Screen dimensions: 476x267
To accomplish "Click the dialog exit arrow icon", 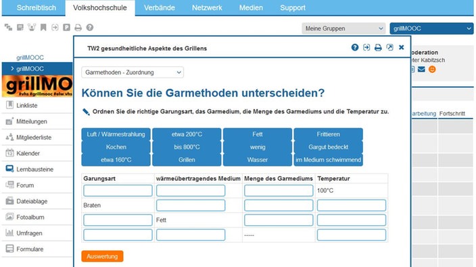I will 366,47.
